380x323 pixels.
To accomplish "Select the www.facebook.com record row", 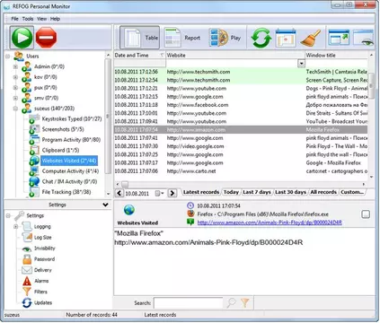I will [241, 105].
